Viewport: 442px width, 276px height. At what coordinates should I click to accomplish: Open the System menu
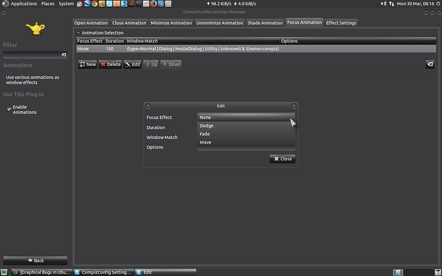click(x=66, y=4)
